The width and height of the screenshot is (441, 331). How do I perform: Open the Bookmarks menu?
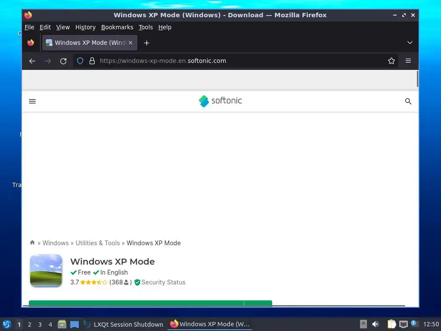117,27
